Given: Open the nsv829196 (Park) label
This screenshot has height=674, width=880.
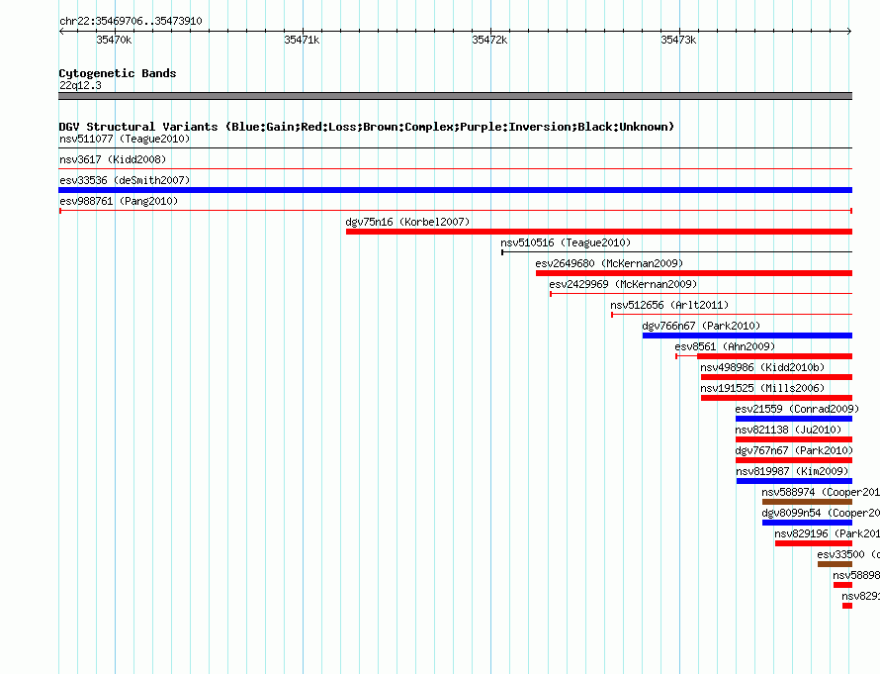Looking at the screenshot, I should pyautogui.click(x=827, y=533).
